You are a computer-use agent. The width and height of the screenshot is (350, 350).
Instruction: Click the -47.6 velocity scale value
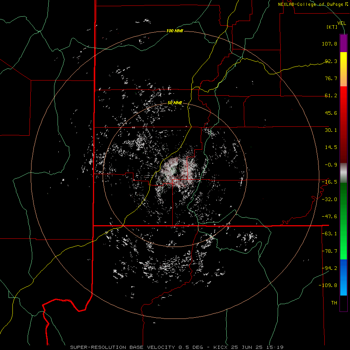[329, 217]
